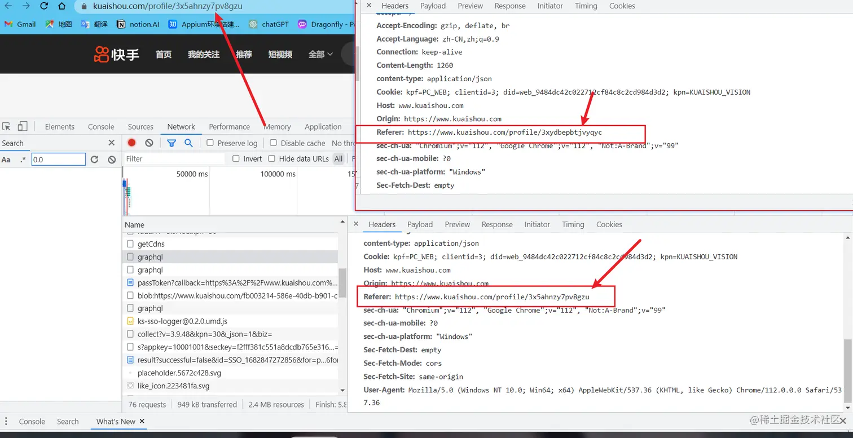Viewport: 853px width, 438px height.
Task: Select the All request type filter
Action: coord(338,159)
